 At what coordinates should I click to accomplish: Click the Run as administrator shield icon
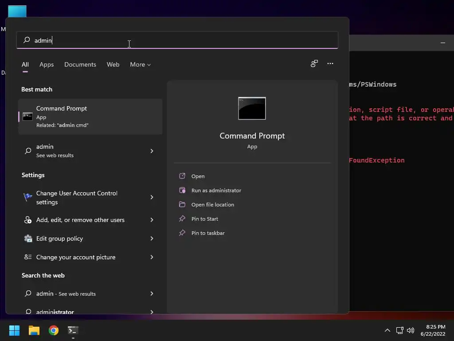point(182,190)
